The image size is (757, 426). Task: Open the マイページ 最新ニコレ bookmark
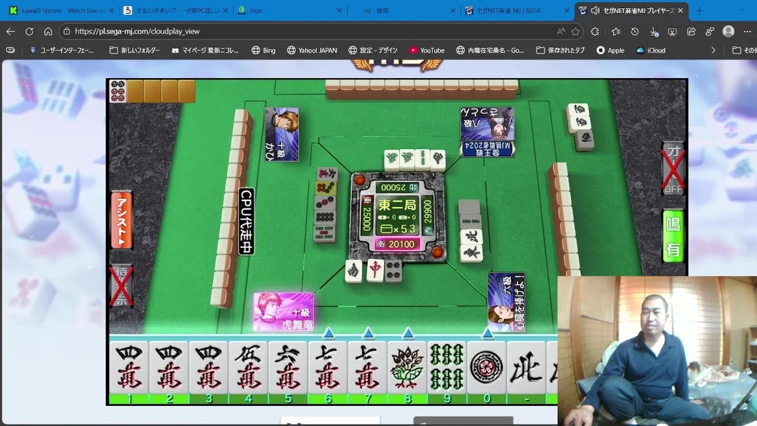point(205,50)
